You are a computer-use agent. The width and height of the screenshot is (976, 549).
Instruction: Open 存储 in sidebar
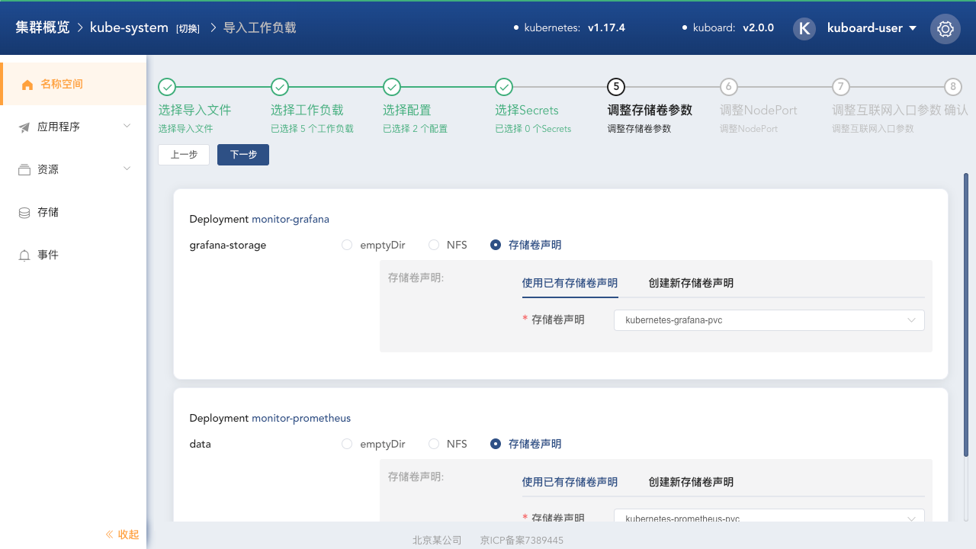73,212
